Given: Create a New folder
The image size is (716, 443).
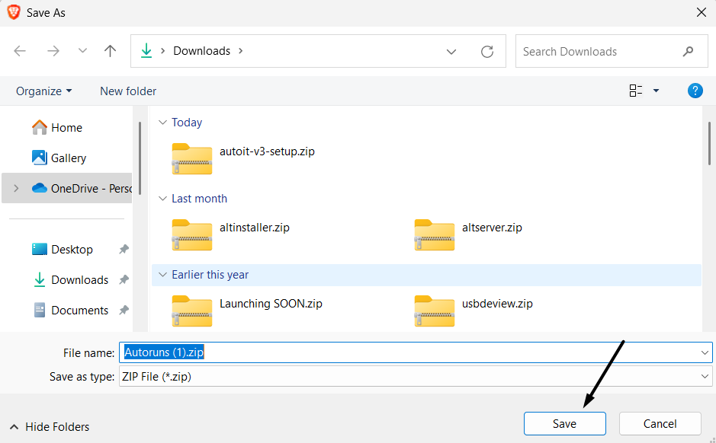Looking at the screenshot, I should (128, 91).
